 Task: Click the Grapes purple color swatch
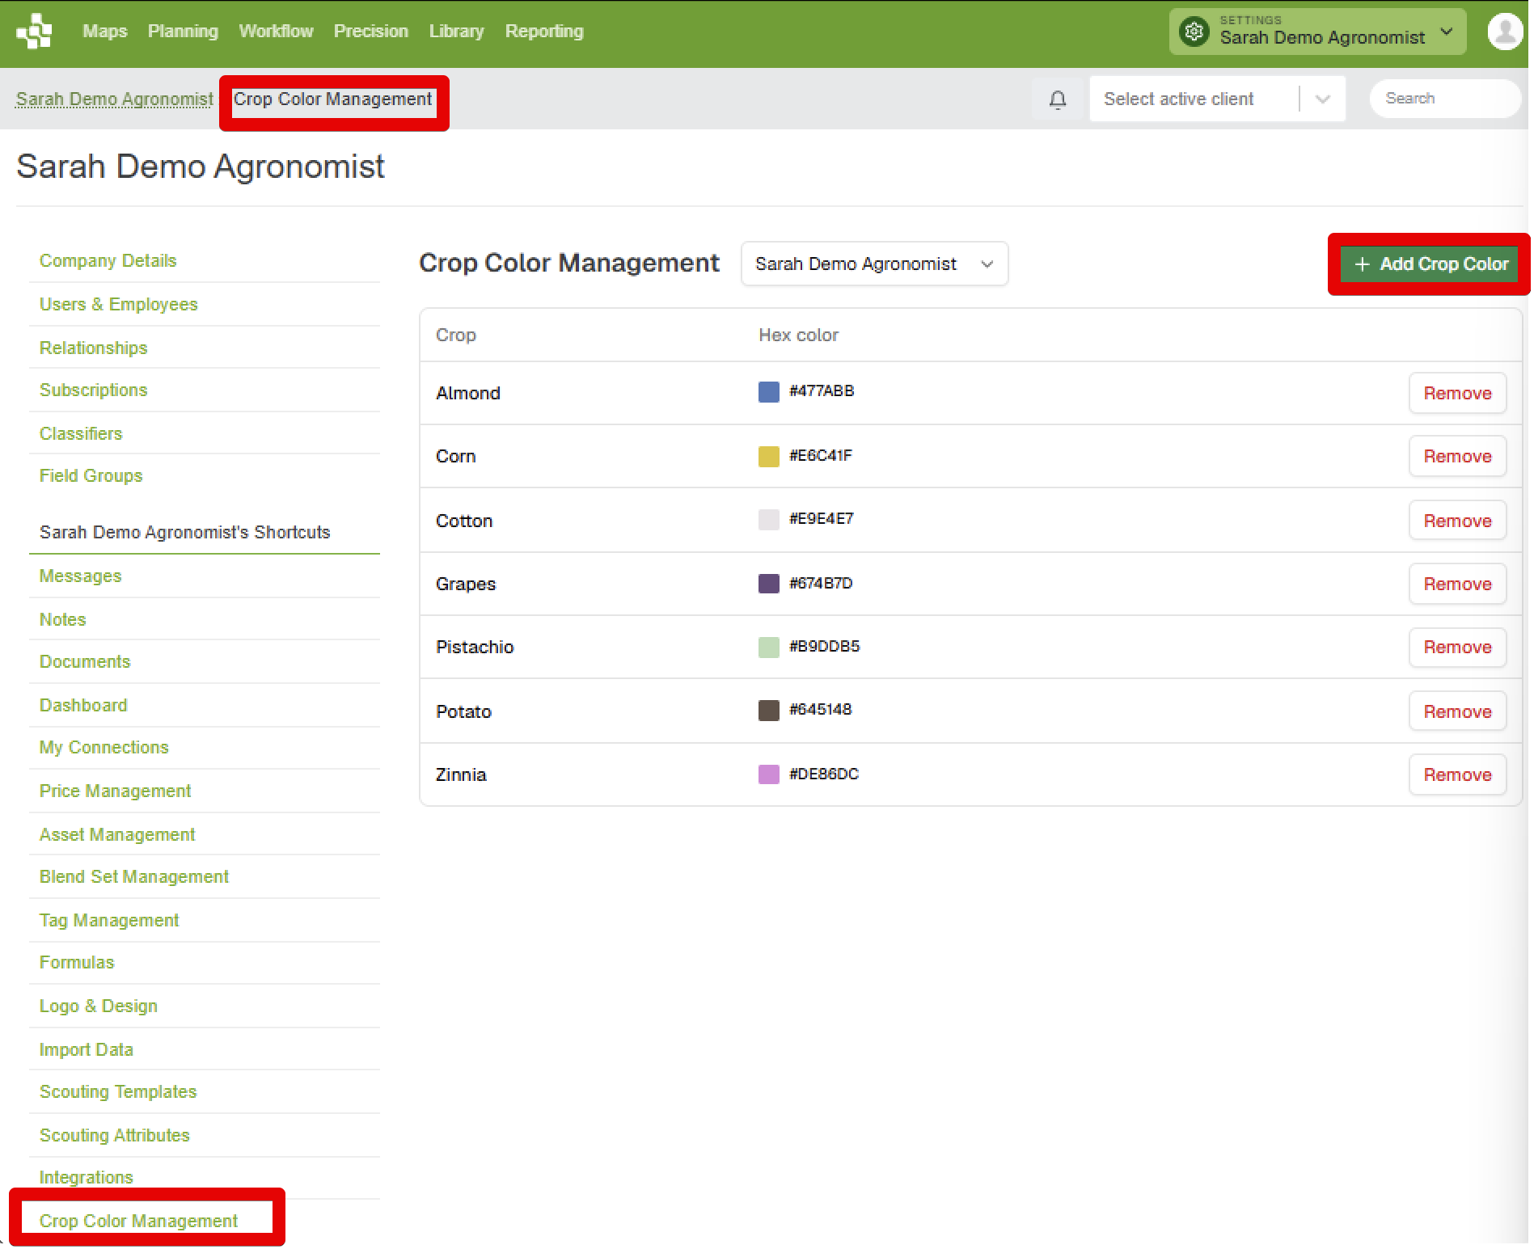(768, 584)
